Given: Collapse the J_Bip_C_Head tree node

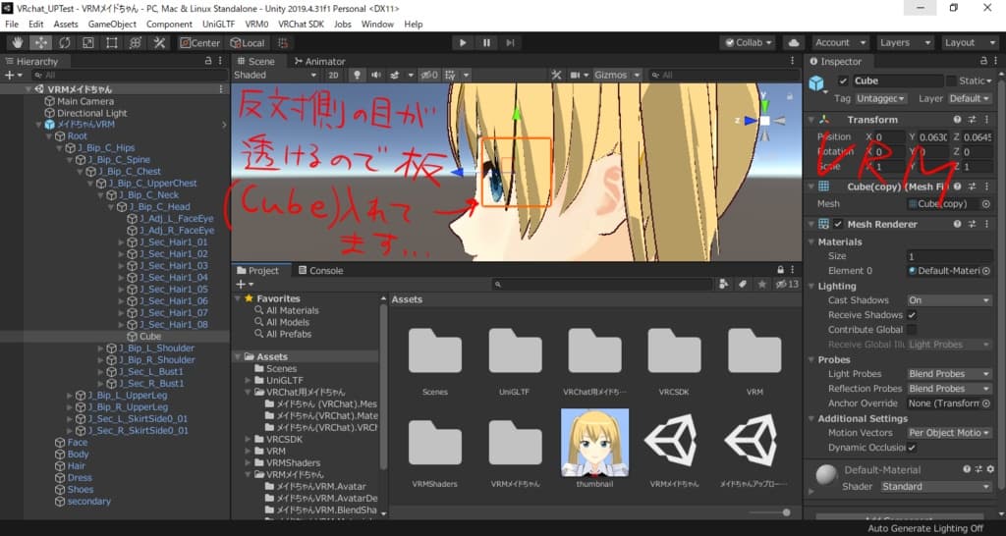Looking at the screenshot, I should 111,207.
